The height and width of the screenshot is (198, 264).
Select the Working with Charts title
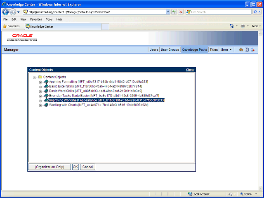[x=99, y=105]
